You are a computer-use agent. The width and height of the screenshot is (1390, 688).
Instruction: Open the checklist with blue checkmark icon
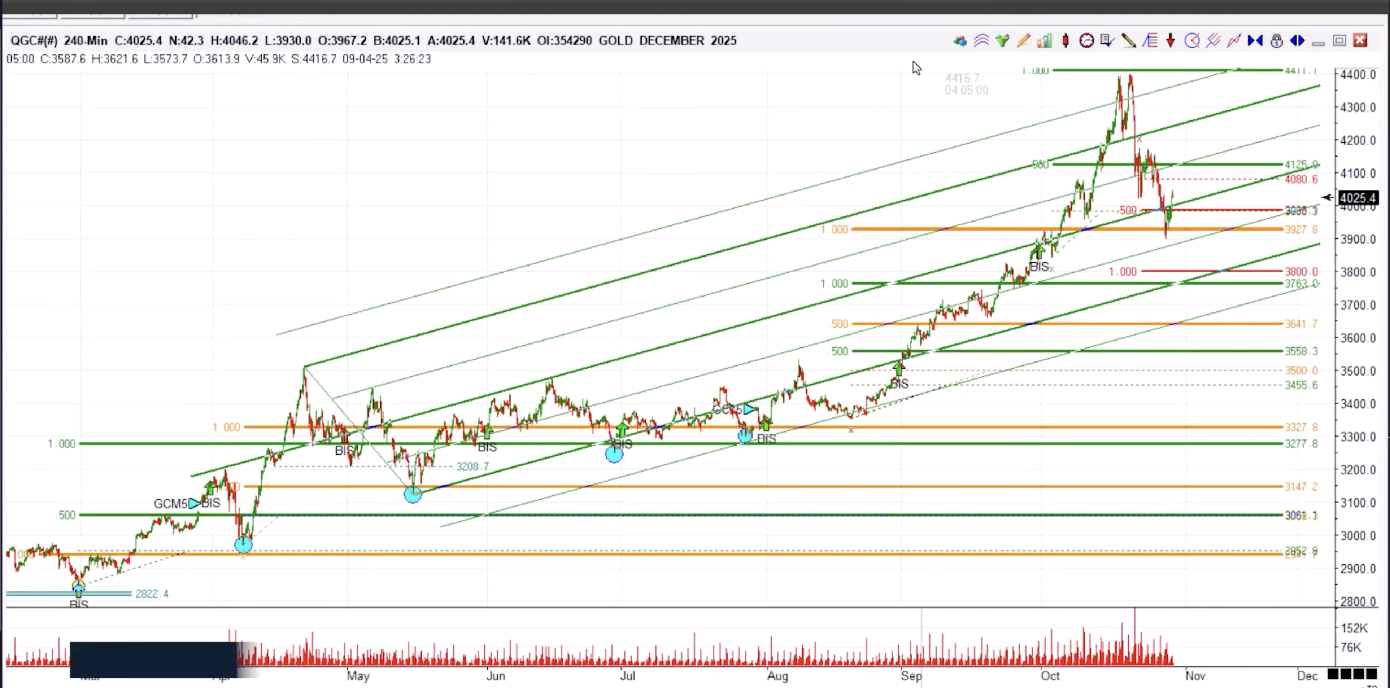pyautogui.click(x=1107, y=41)
